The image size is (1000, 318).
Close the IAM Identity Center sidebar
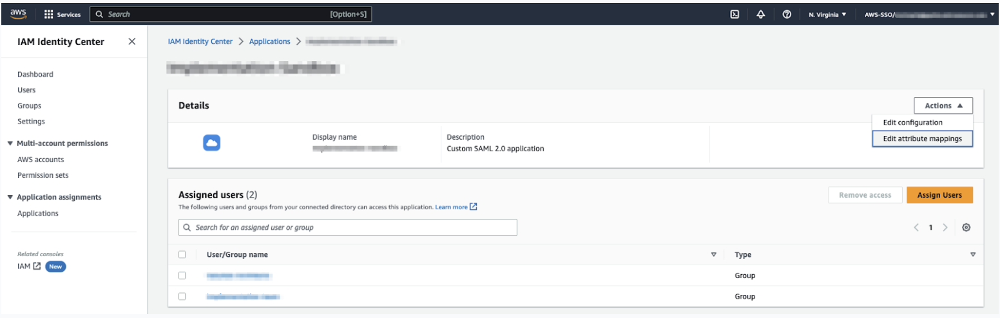pyautogui.click(x=131, y=42)
